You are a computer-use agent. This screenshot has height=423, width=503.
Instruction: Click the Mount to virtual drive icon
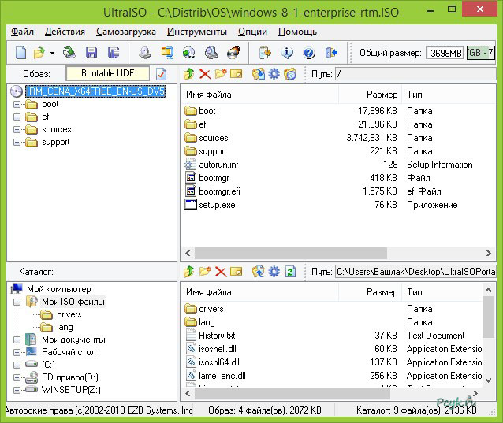[211, 54]
